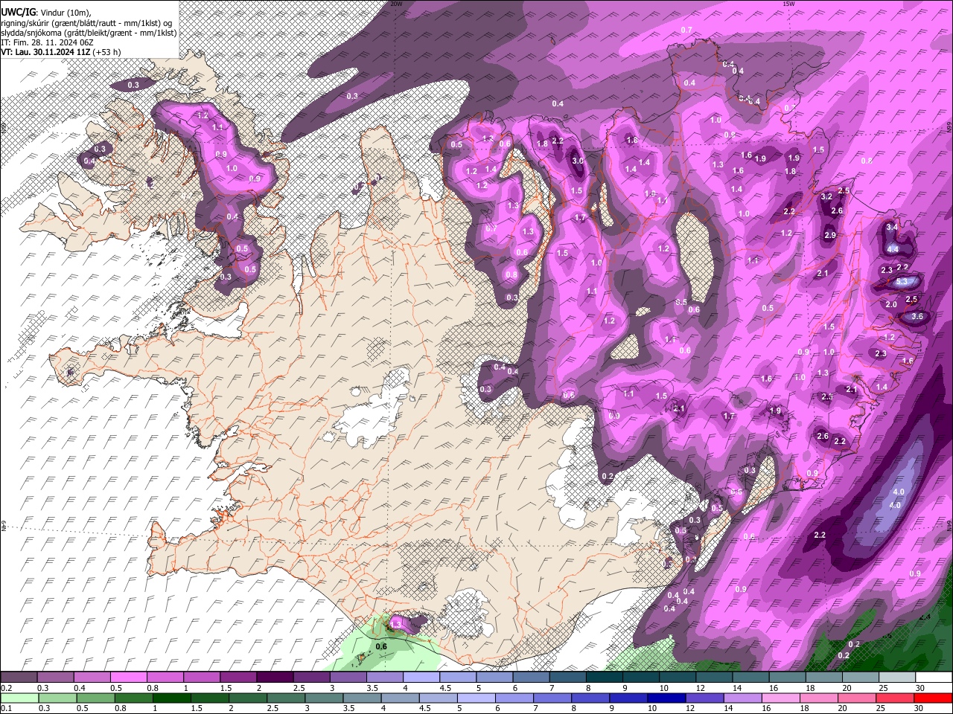953x714 pixels.
Task: Click the 'slydda/snjókoma' legend description line
Action: [x=89, y=33]
